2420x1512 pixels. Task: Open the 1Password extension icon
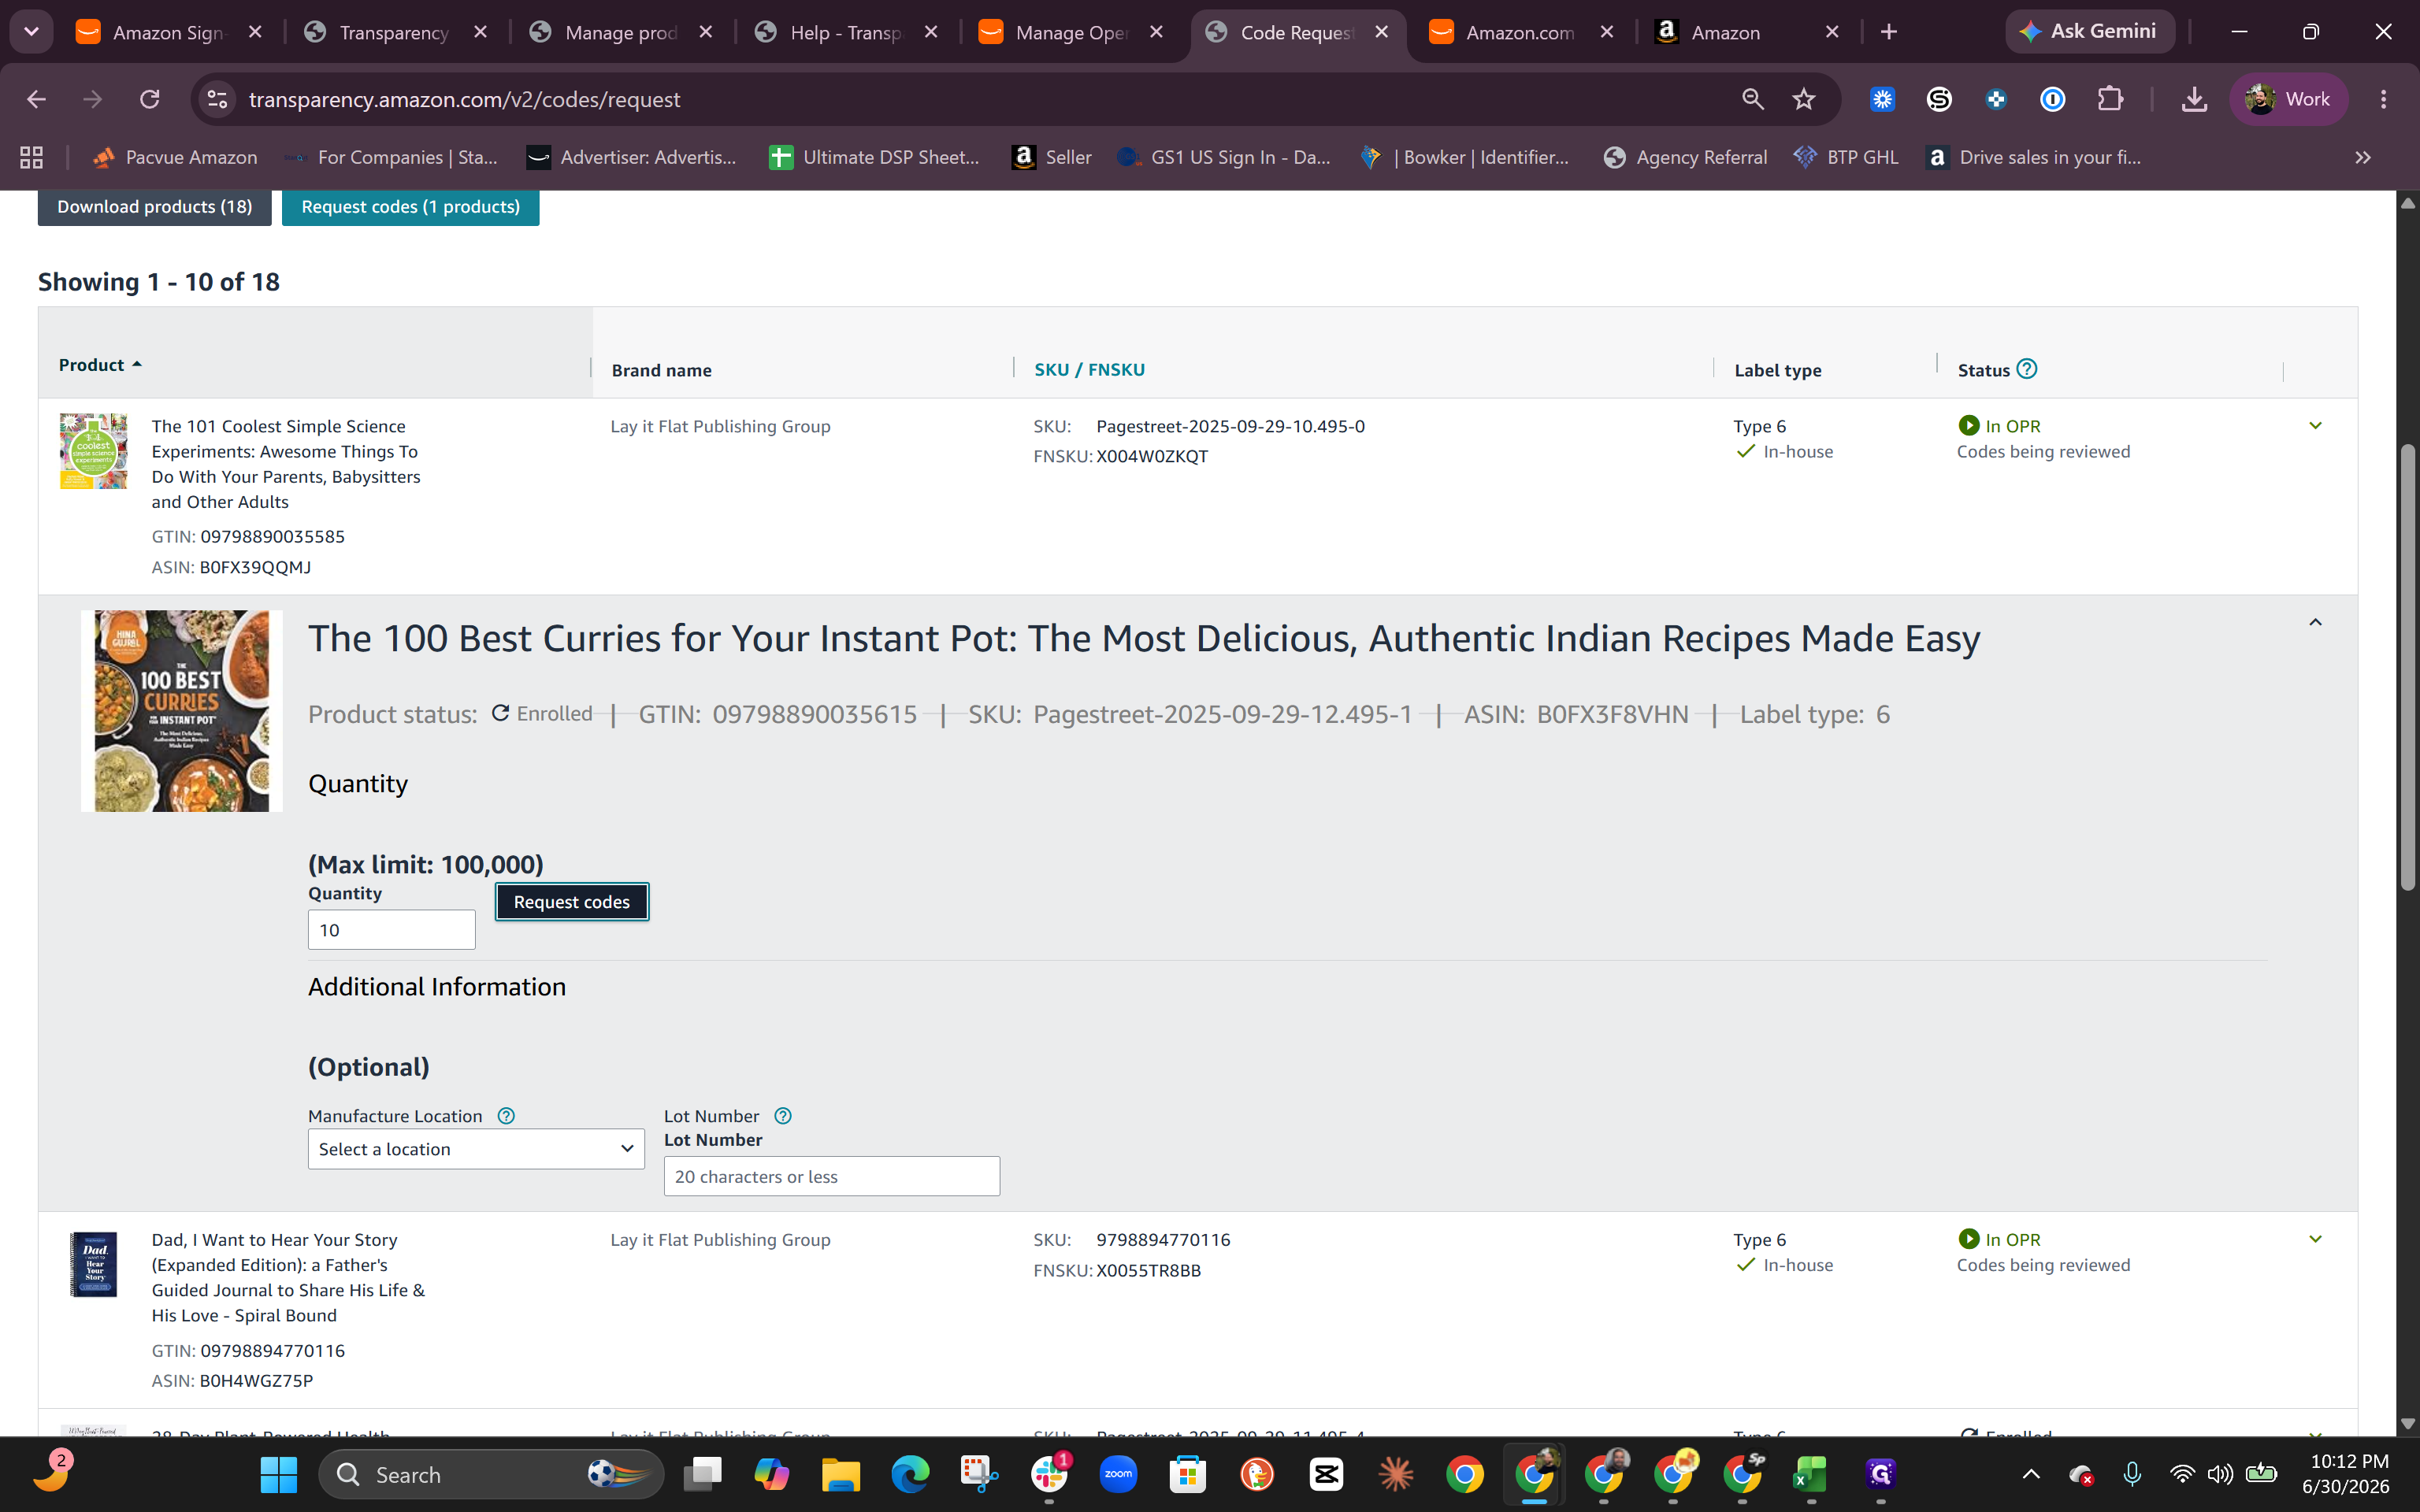2053,99
